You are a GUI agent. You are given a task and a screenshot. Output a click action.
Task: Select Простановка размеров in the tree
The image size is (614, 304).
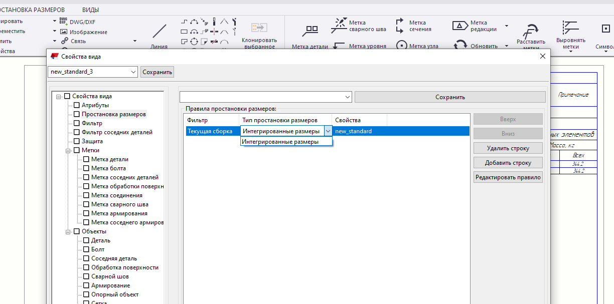(114, 114)
